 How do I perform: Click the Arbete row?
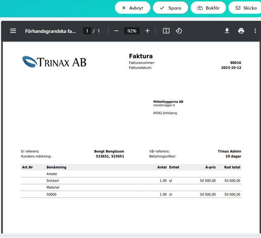coord(131,174)
